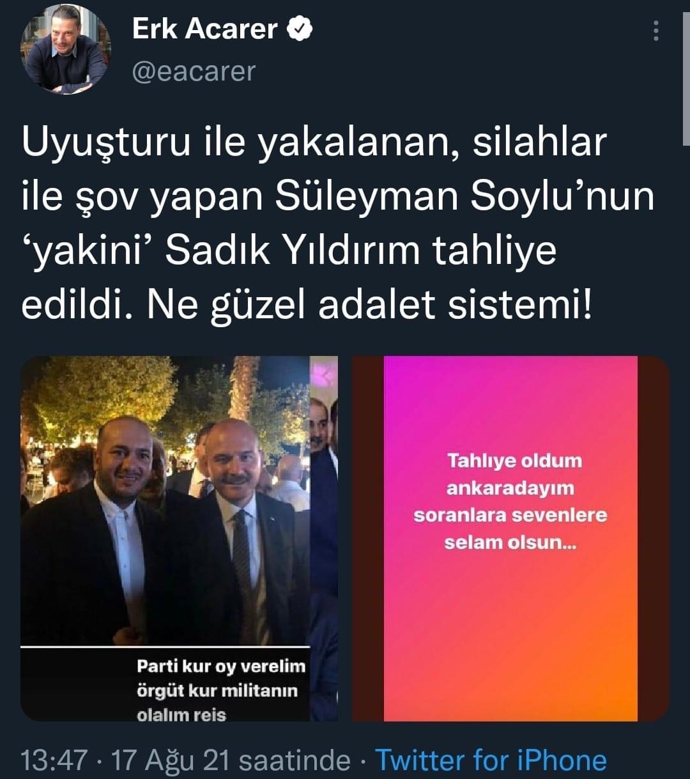
Task: Open the @eacarer handle link
Action: [193, 71]
